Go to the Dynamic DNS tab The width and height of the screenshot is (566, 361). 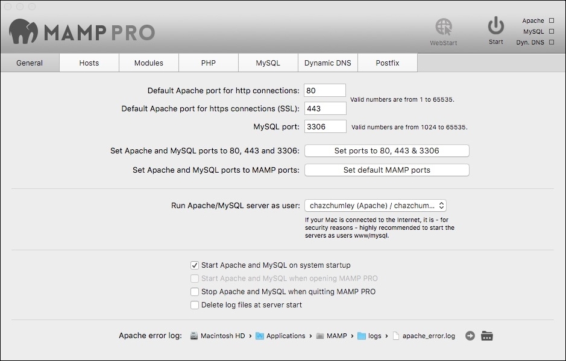point(328,63)
